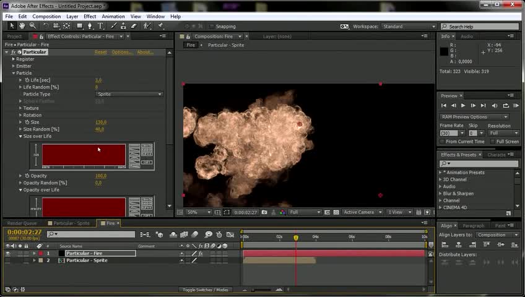Select the Zoom tool magnifier
The width and height of the screenshot is (525, 297).
32,26
